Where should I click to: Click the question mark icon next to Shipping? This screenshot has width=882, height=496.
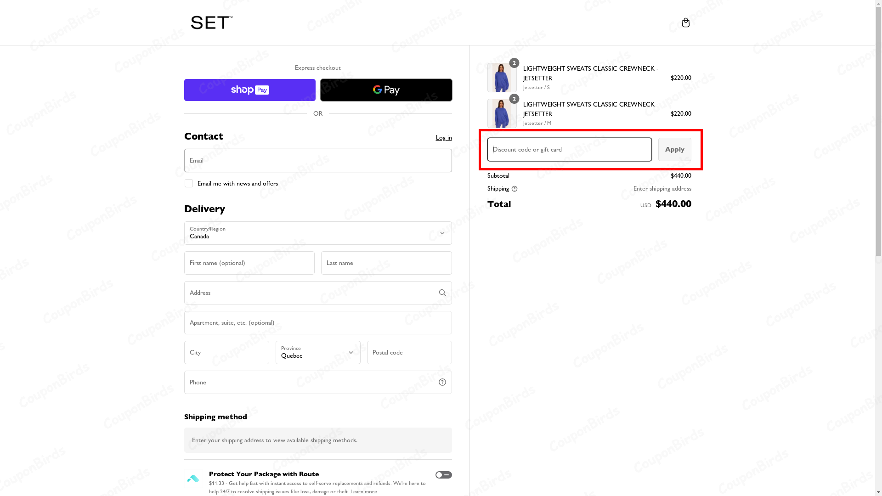tap(514, 189)
